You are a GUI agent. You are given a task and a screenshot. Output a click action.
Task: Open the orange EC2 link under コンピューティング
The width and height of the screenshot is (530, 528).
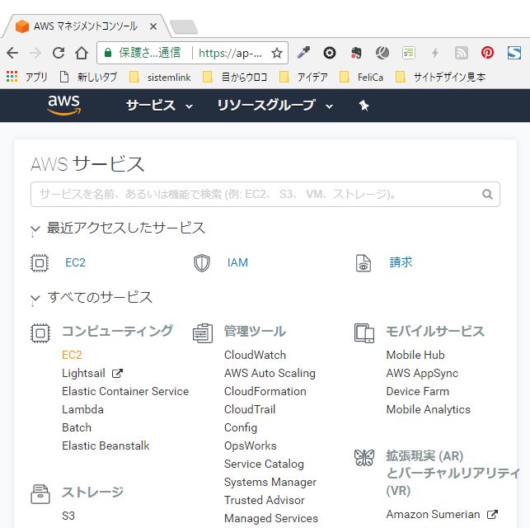click(72, 355)
